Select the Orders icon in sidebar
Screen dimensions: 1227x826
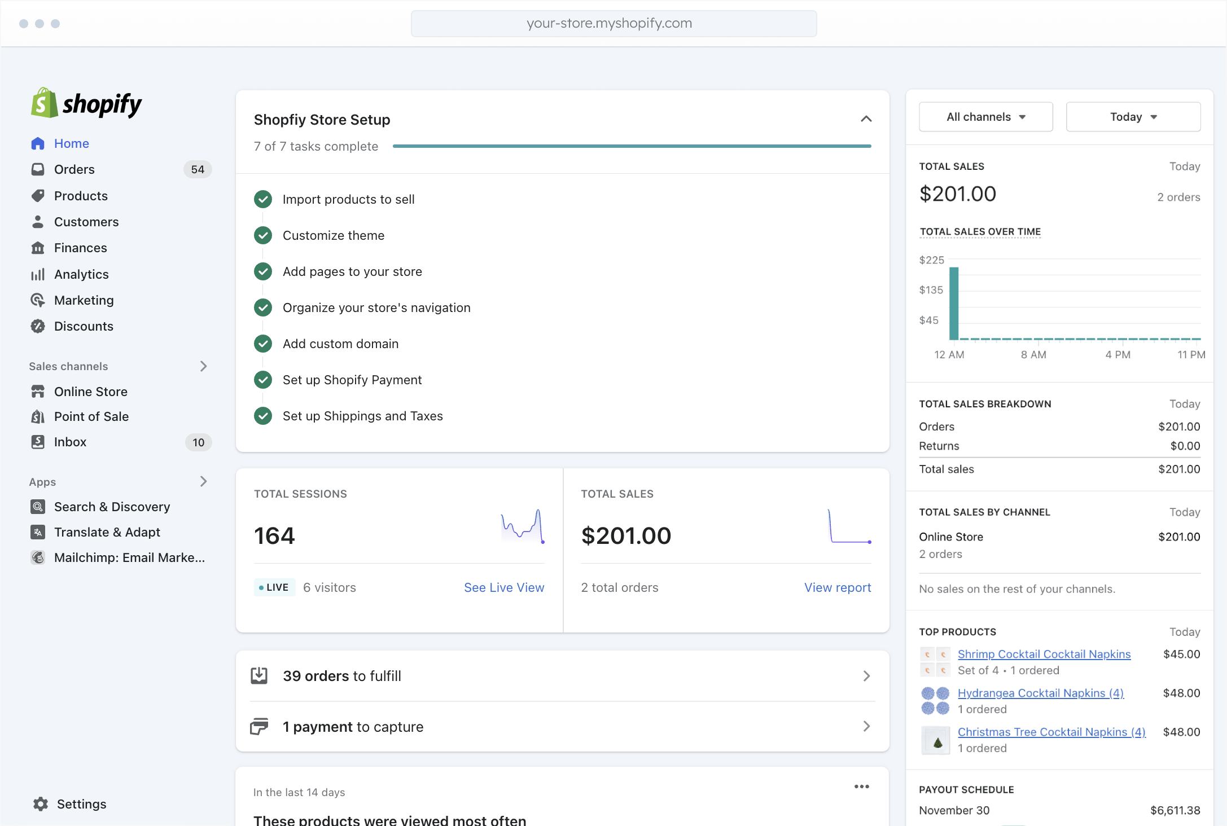tap(38, 169)
